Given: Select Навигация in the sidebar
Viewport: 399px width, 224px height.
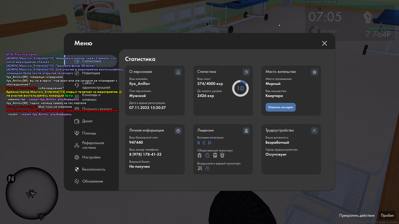Looking at the screenshot, I should coord(91,73).
